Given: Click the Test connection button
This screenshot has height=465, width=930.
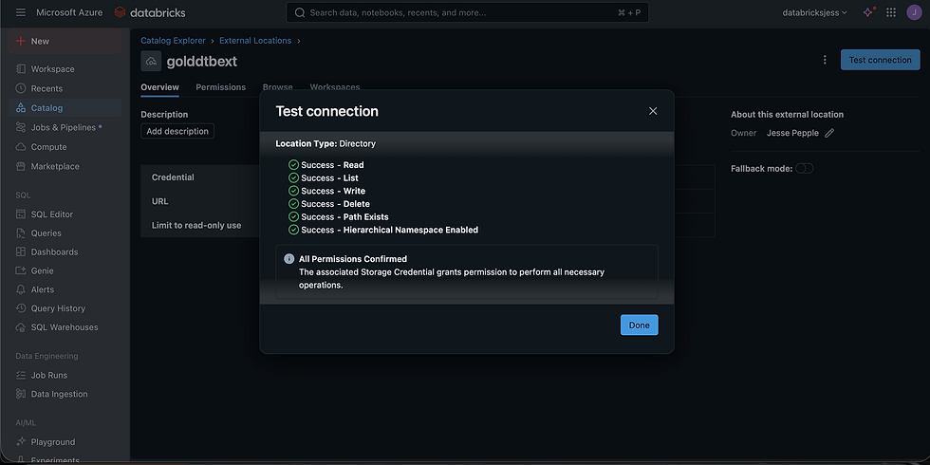Looking at the screenshot, I should point(880,60).
